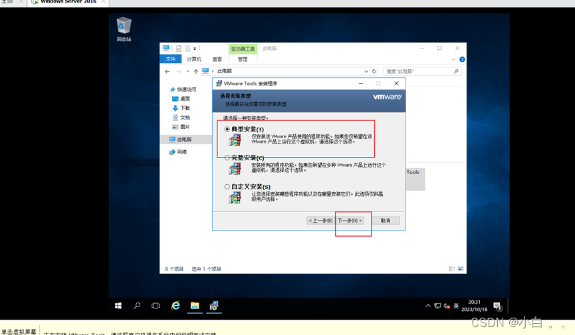Click the 取消 cancel button
This screenshot has width=575, height=335.
[386, 221]
